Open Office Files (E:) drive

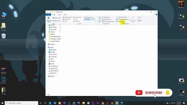53,71
